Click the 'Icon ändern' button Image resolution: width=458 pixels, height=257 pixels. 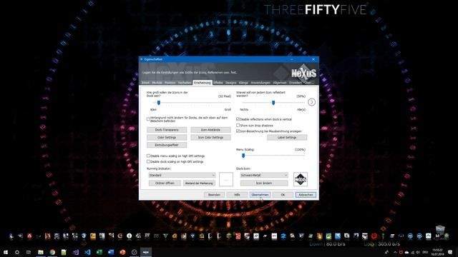pyautogui.click(x=264, y=183)
